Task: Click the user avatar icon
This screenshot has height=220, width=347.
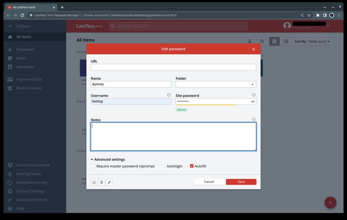Action: pos(287,26)
